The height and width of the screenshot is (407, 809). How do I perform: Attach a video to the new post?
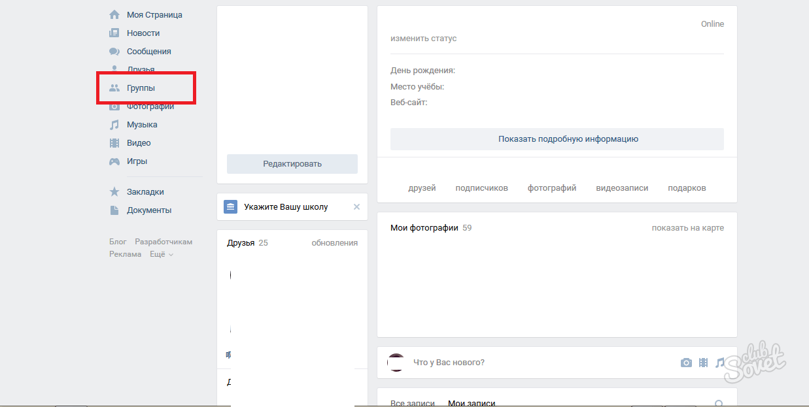coord(703,363)
